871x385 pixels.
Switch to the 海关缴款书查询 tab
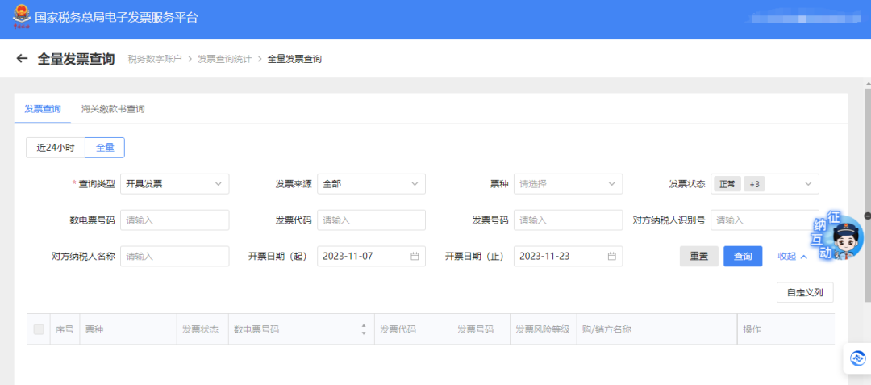(113, 109)
